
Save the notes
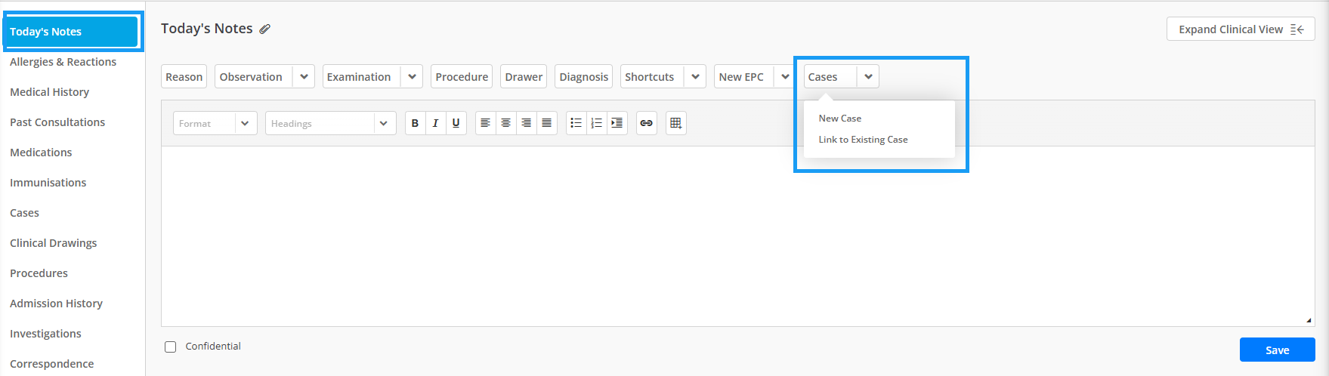[x=1277, y=350]
